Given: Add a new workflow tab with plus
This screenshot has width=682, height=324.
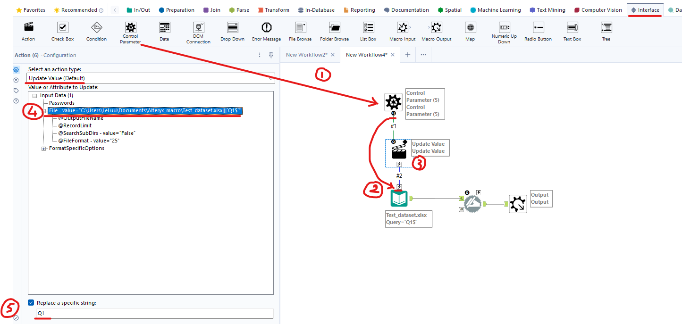Looking at the screenshot, I should (408, 55).
